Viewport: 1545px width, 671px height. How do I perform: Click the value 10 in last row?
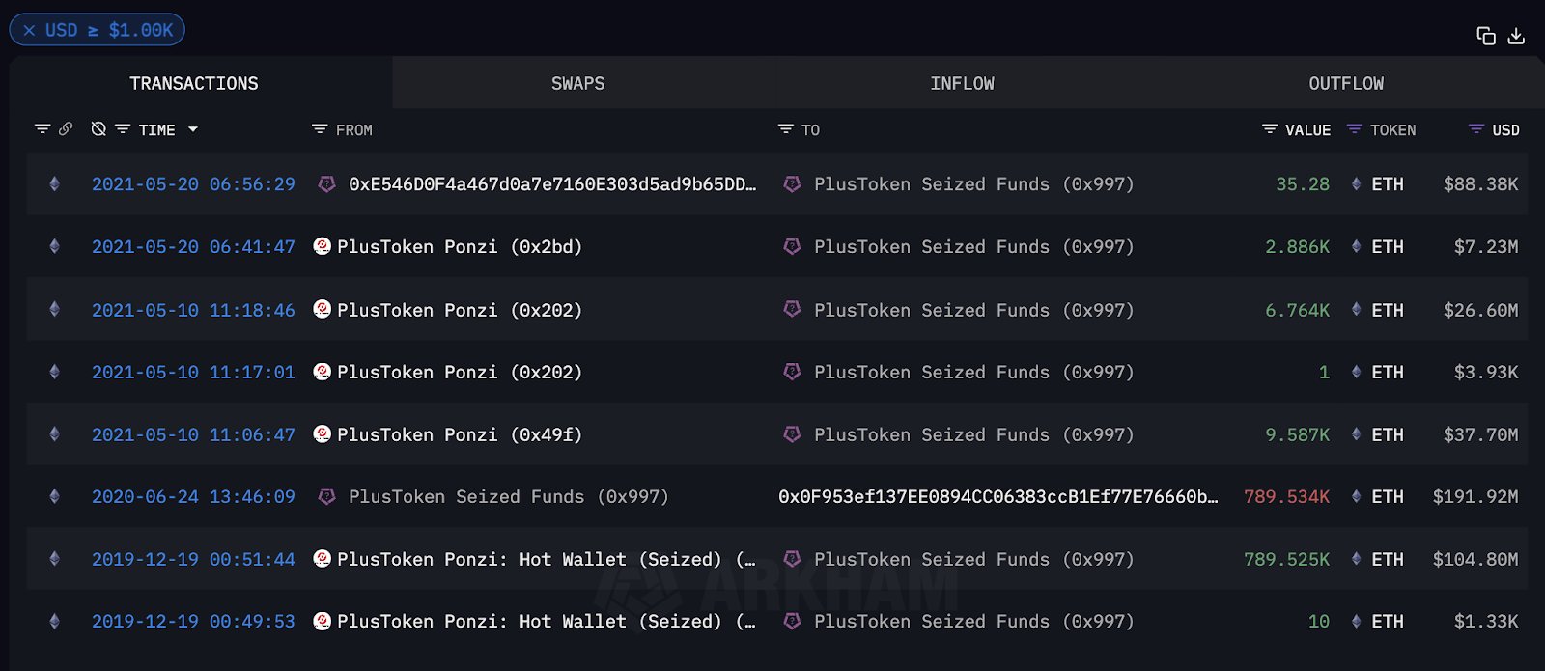[x=1319, y=621]
